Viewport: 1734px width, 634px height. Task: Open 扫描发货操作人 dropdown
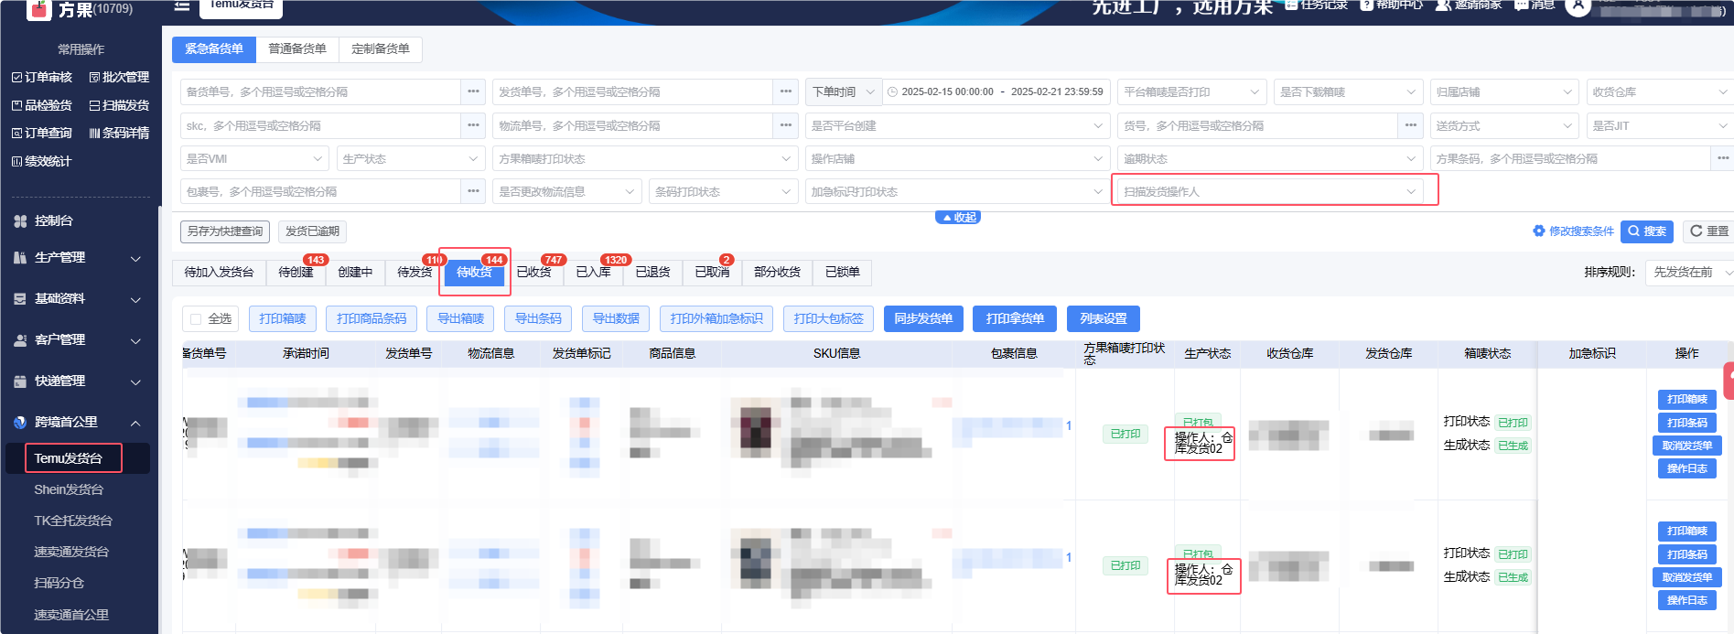click(1272, 191)
